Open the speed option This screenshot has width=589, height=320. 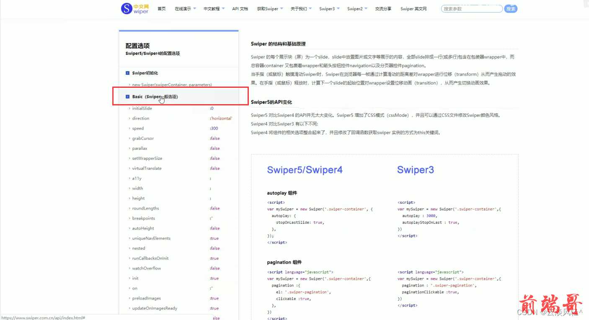coord(138,128)
